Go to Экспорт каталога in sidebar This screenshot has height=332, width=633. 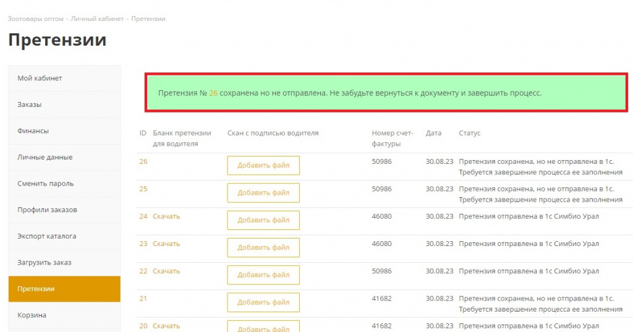coord(64,236)
